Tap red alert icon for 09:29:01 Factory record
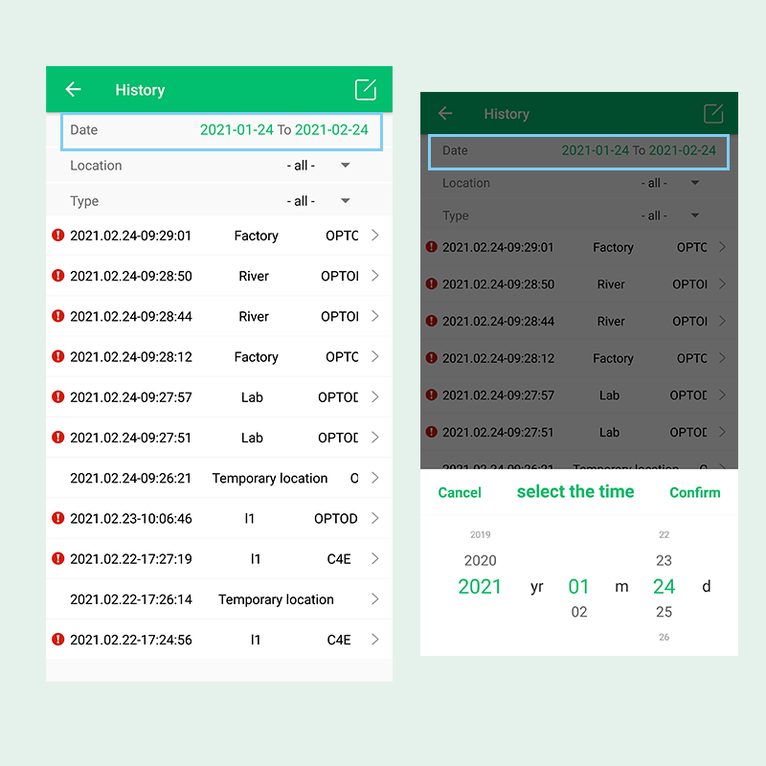 click(x=57, y=236)
